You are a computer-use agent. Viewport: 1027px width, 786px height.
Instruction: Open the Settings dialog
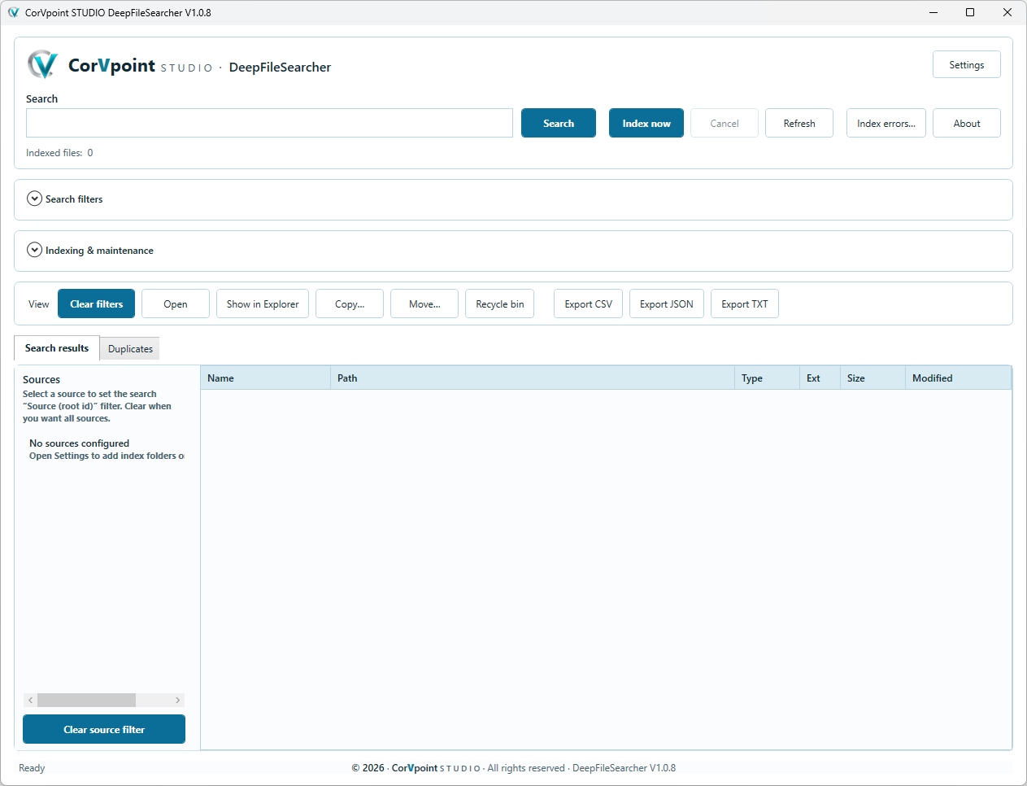[x=966, y=65]
